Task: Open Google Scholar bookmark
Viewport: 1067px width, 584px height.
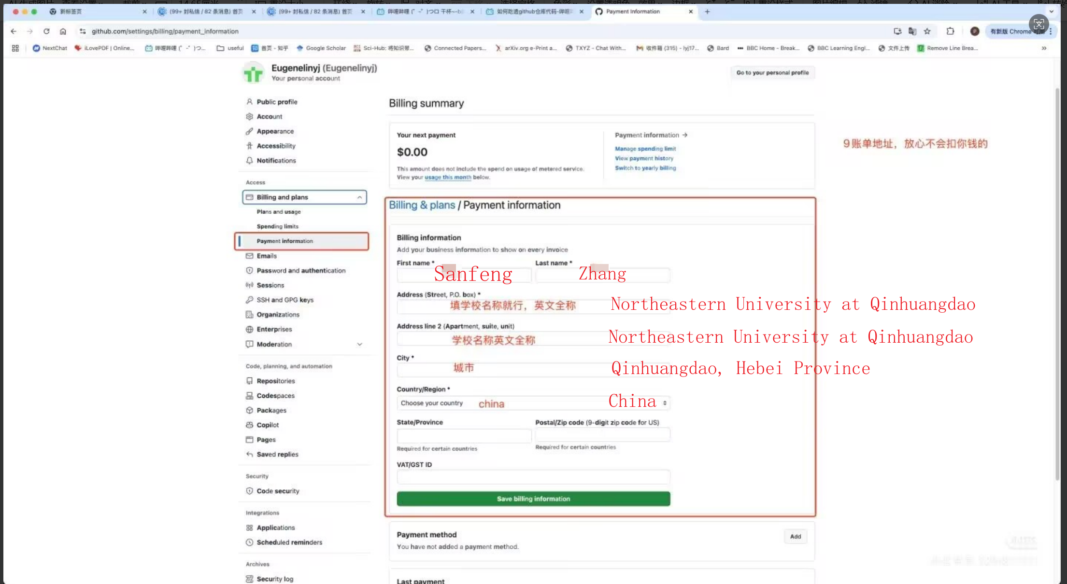Action: [321, 48]
